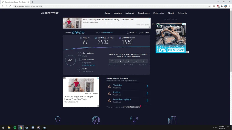
Task: Click the OVH provider user icon
Action: pyautogui.click(x=79, y=69)
